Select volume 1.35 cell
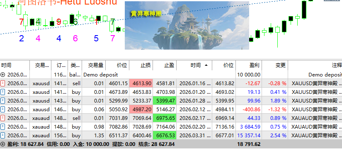Viewport: 342px width, 160px height. click(x=94, y=136)
